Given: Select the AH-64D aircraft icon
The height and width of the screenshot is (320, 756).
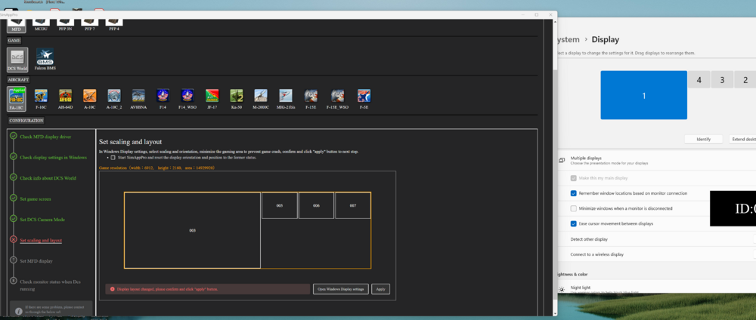Looking at the screenshot, I should 65,98.
